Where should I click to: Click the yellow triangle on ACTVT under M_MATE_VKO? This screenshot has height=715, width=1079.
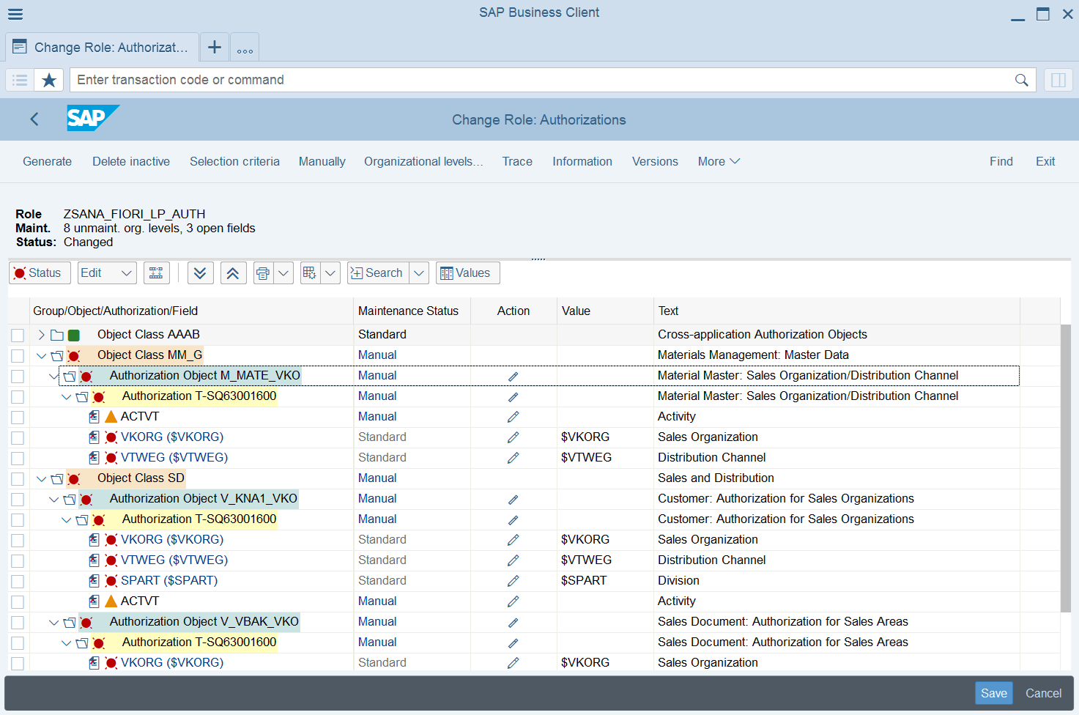(x=111, y=417)
